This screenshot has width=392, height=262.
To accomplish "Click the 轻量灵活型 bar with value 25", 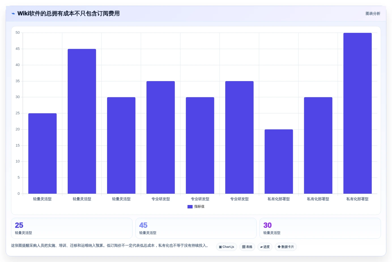I will pos(42,153).
